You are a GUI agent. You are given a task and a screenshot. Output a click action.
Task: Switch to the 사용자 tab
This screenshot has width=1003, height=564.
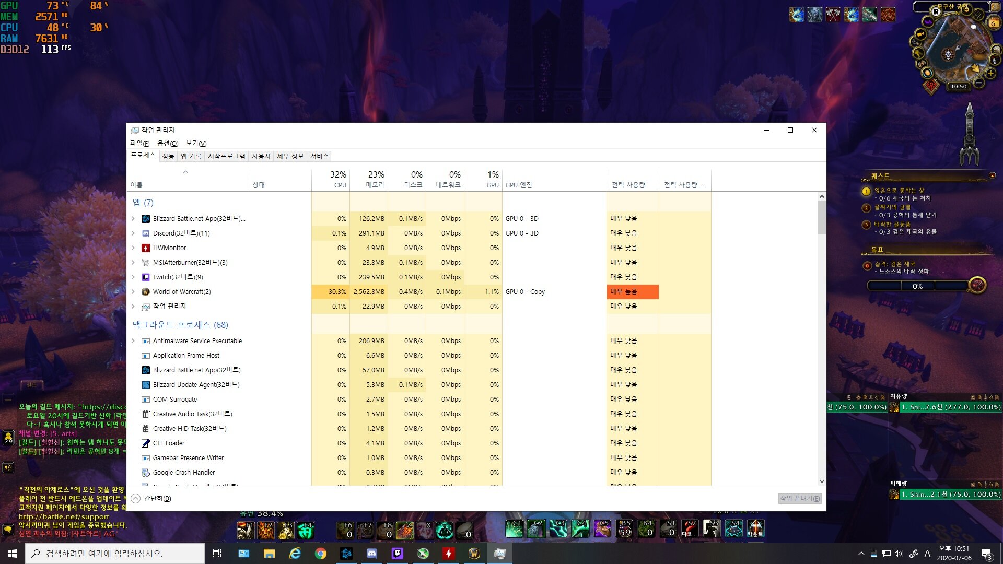261,156
